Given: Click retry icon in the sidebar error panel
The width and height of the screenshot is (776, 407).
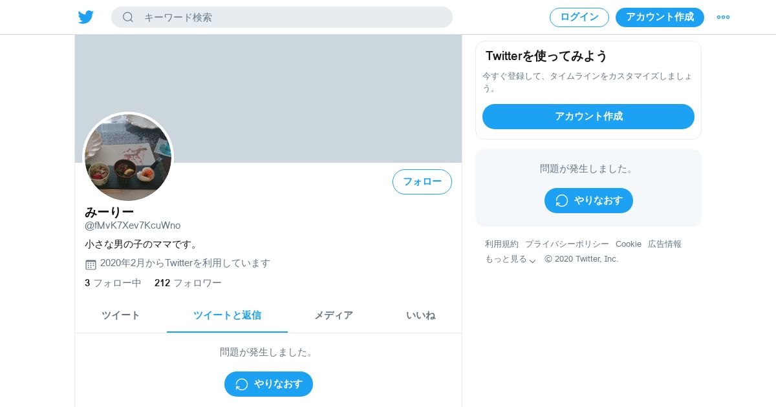Looking at the screenshot, I should (x=562, y=201).
